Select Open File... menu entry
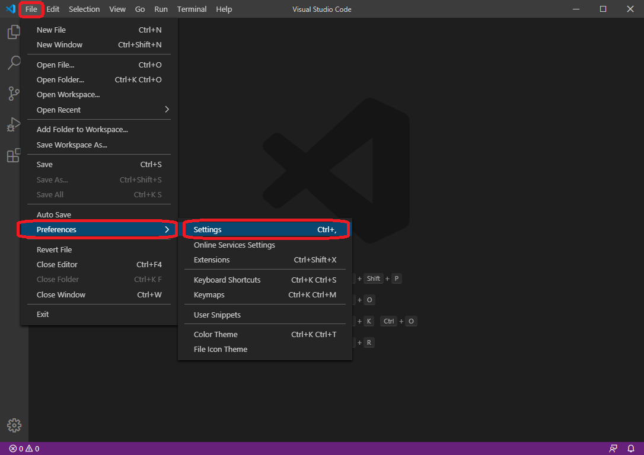Image resolution: width=644 pixels, height=455 pixels. 99,65
